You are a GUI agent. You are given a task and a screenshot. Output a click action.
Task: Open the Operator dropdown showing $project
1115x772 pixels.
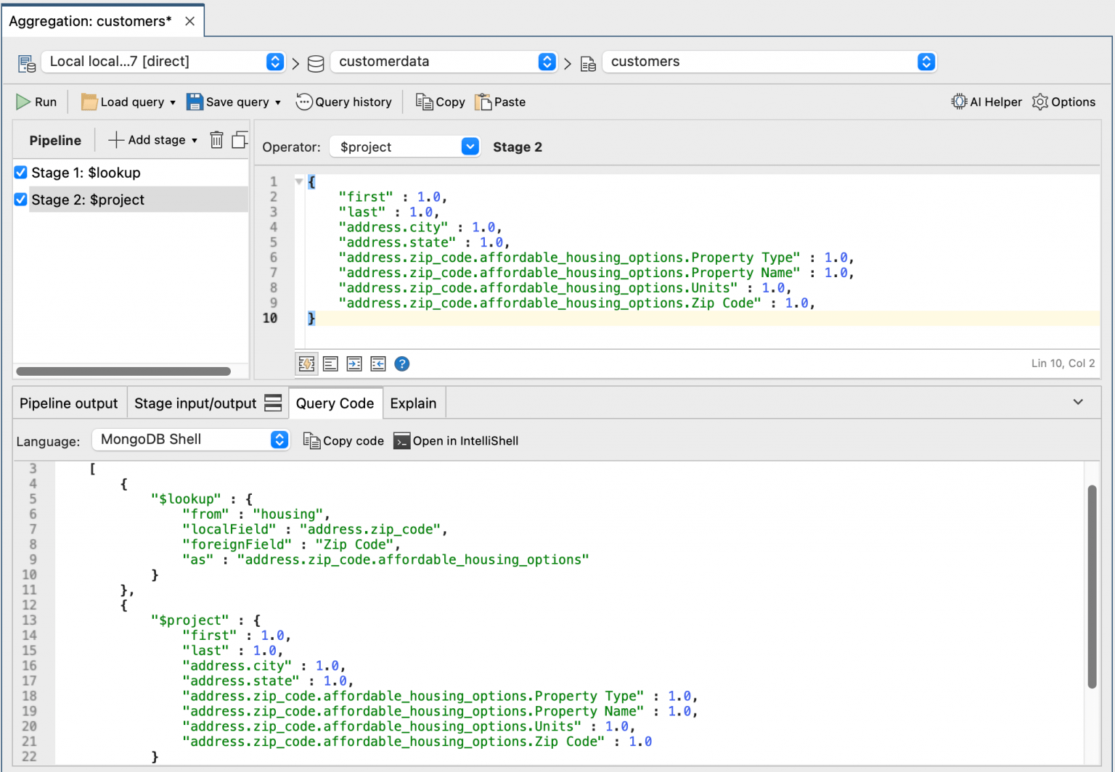coord(469,147)
